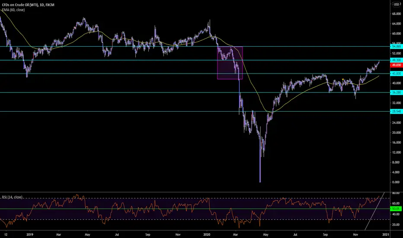403x238 pixels.
Task: Click the red 49.030 current price label
Action: [396, 65]
